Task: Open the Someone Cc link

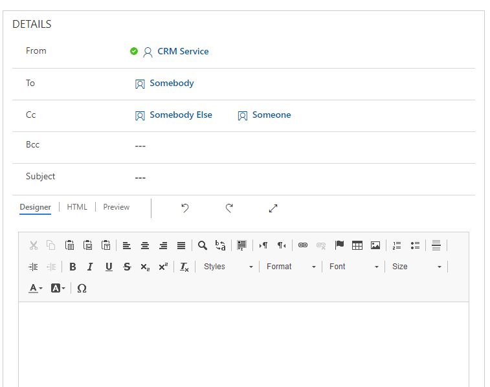Action: pyautogui.click(x=271, y=115)
